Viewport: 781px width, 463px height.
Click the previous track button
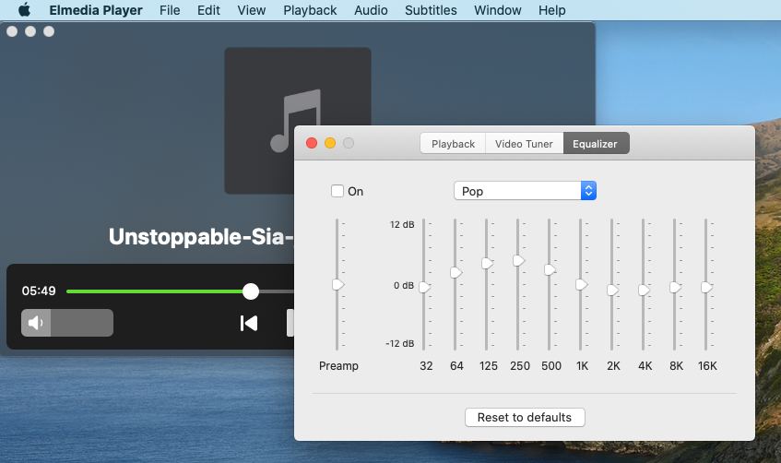tap(248, 323)
